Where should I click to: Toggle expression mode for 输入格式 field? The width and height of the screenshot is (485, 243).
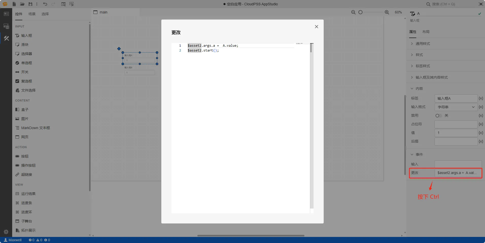pyautogui.click(x=481, y=107)
